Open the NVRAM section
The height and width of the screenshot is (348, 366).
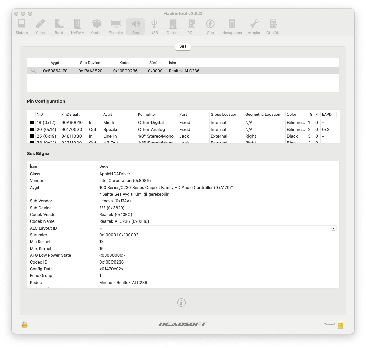(77, 26)
